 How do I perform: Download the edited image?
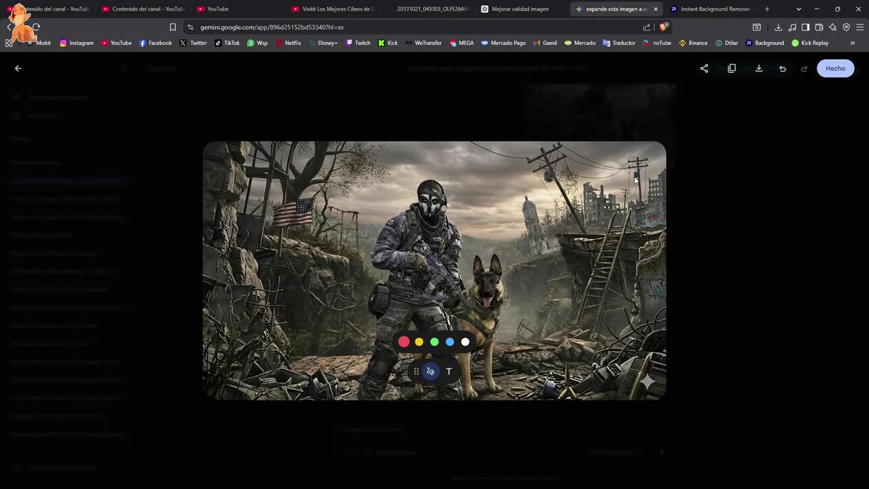pyautogui.click(x=759, y=69)
